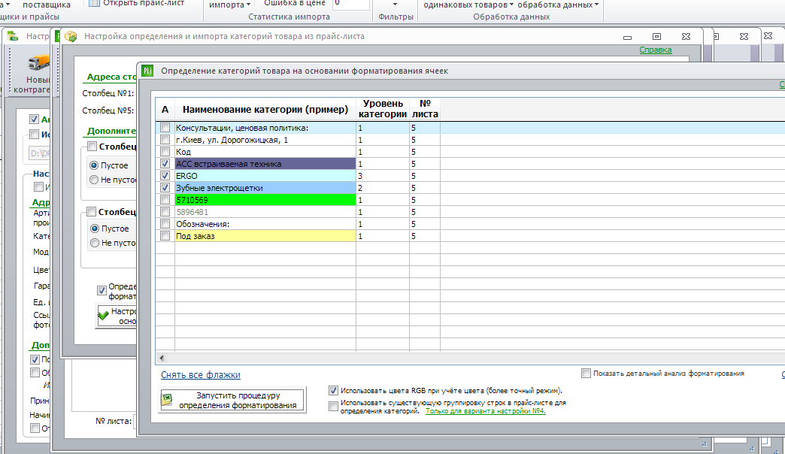Uncheck the ERGO category row
The image size is (785, 454).
[x=165, y=176]
